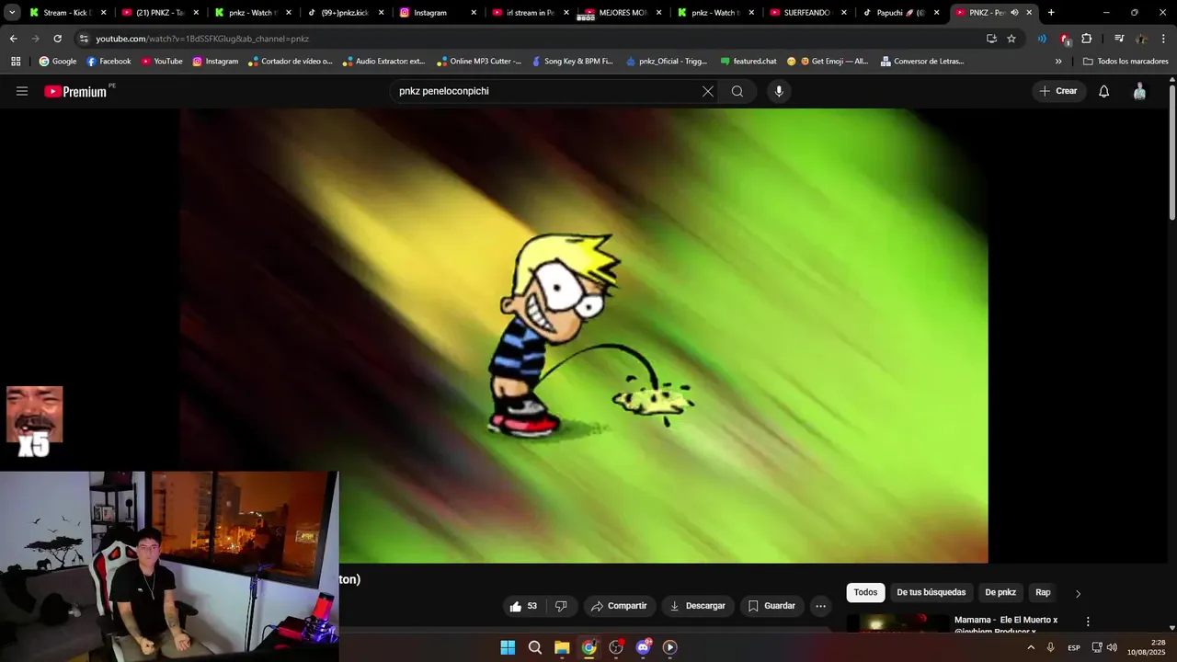Click the Guardar button
This screenshot has height=662, width=1177.
(771, 606)
